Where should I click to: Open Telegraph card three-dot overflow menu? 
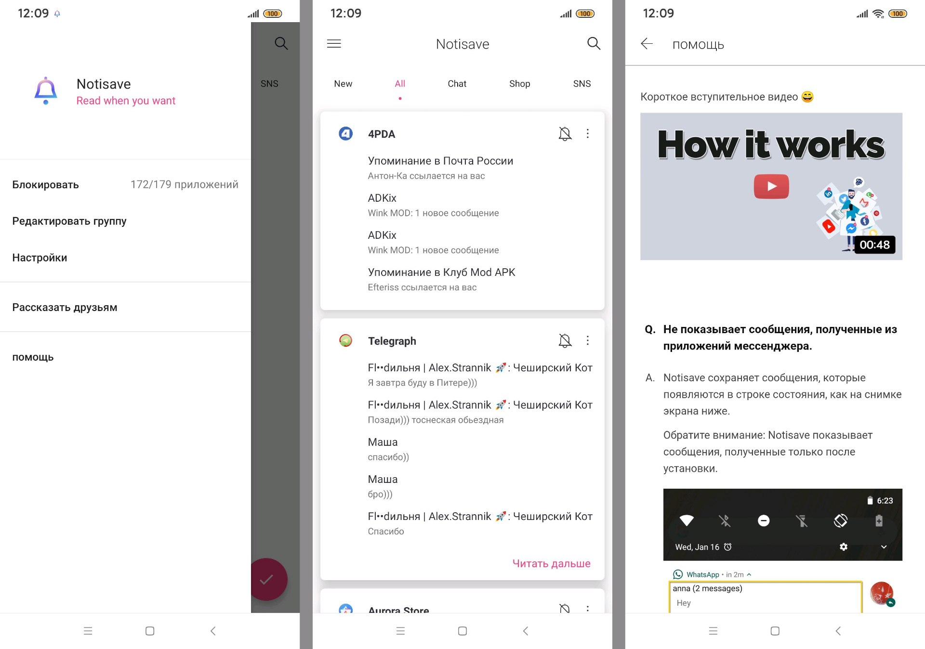pos(587,341)
